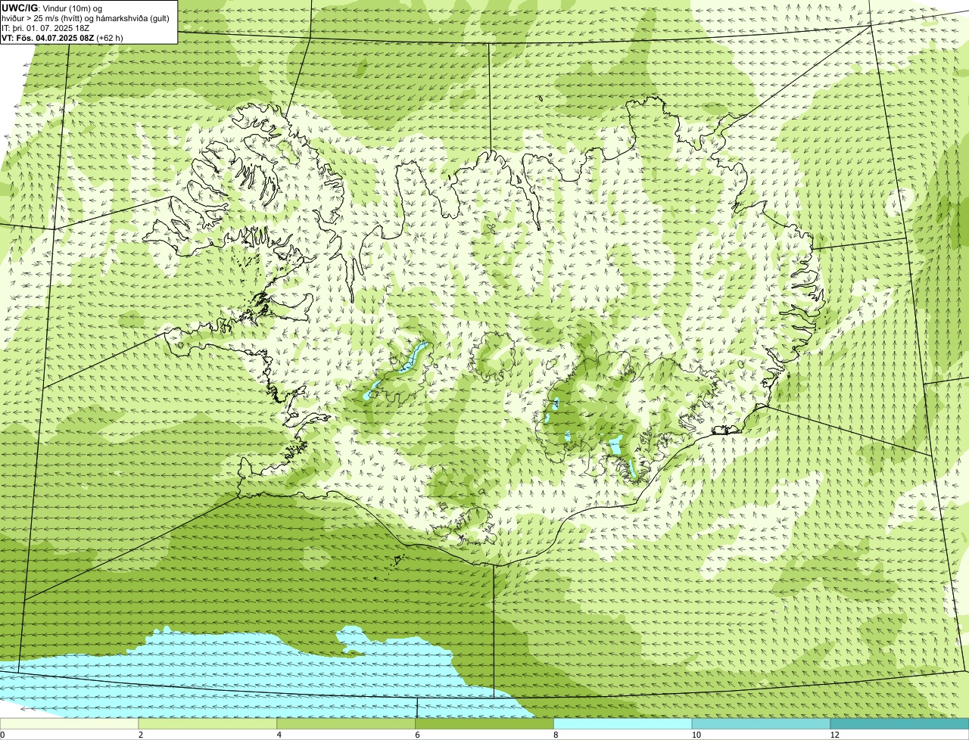Click the legend segment above 12
The image size is (969, 740).
899,723
